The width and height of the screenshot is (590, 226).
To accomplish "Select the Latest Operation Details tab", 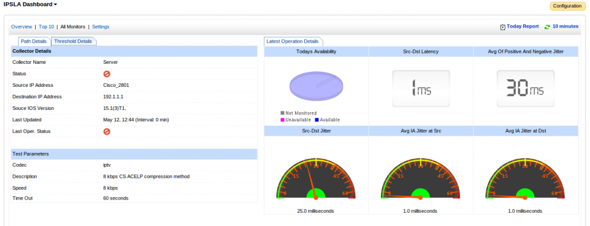I will click(293, 41).
